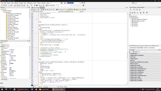Open the Refactor menu
The width and height of the screenshot is (161, 91).
(16, 3)
